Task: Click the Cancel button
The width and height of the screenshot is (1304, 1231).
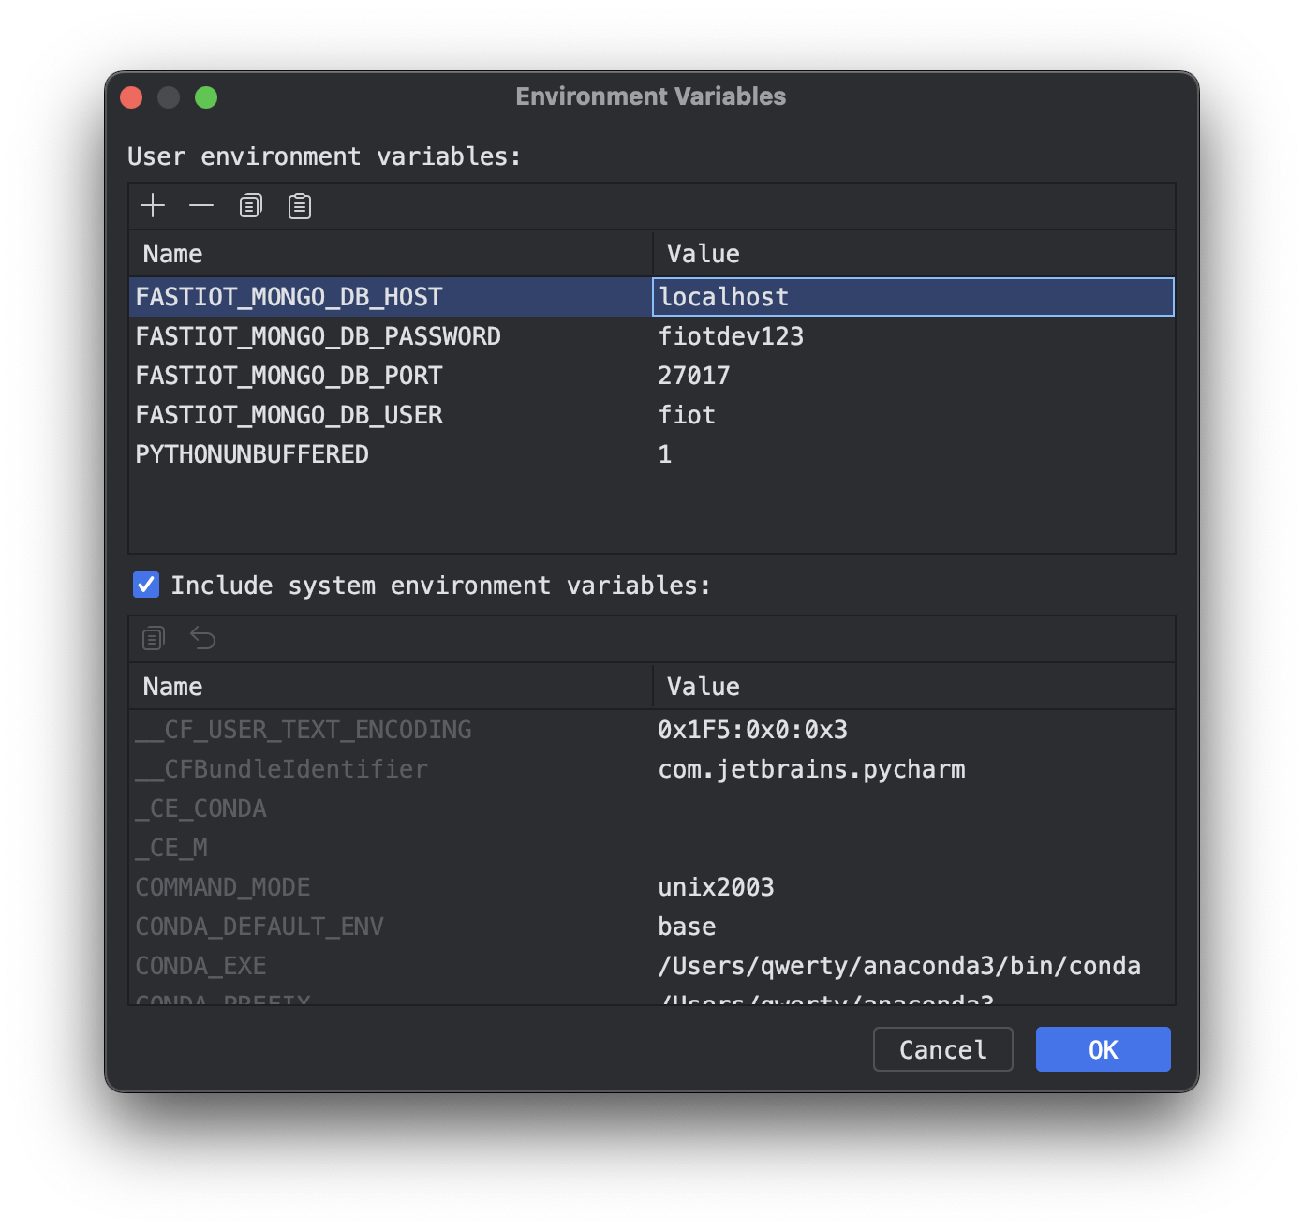Action: [x=943, y=1049]
